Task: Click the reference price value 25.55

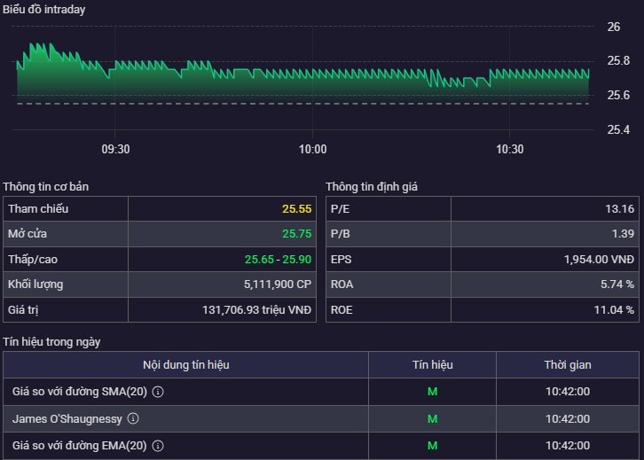Action: click(296, 209)
